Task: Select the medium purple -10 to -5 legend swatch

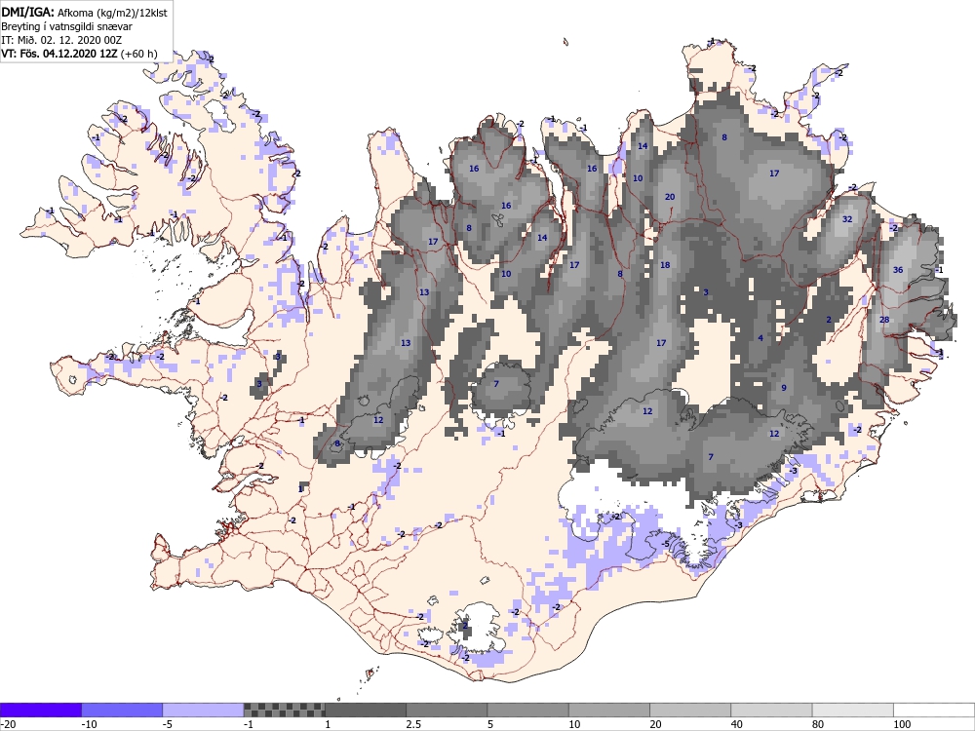Action: coord(122,710)
